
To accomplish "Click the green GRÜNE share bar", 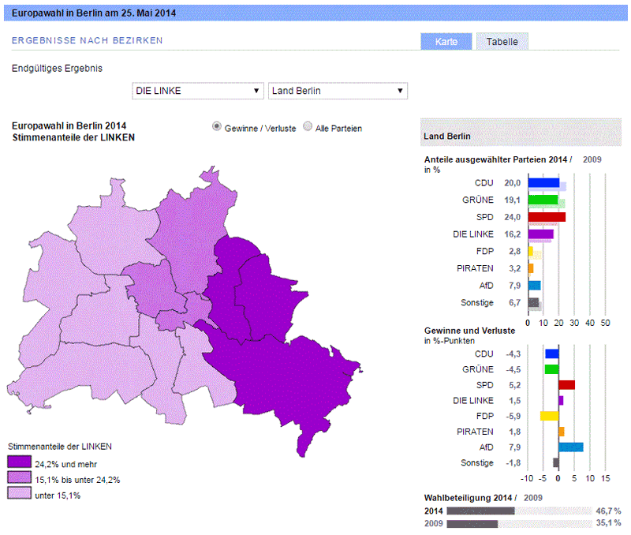I will (x=542, y=200).
